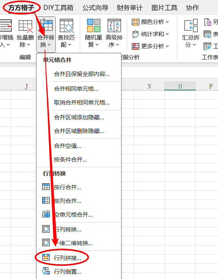Collapse the 合并转换 dropdown button
The height and width of the screenshot is (279, 218).
click(x=46, y=34)
